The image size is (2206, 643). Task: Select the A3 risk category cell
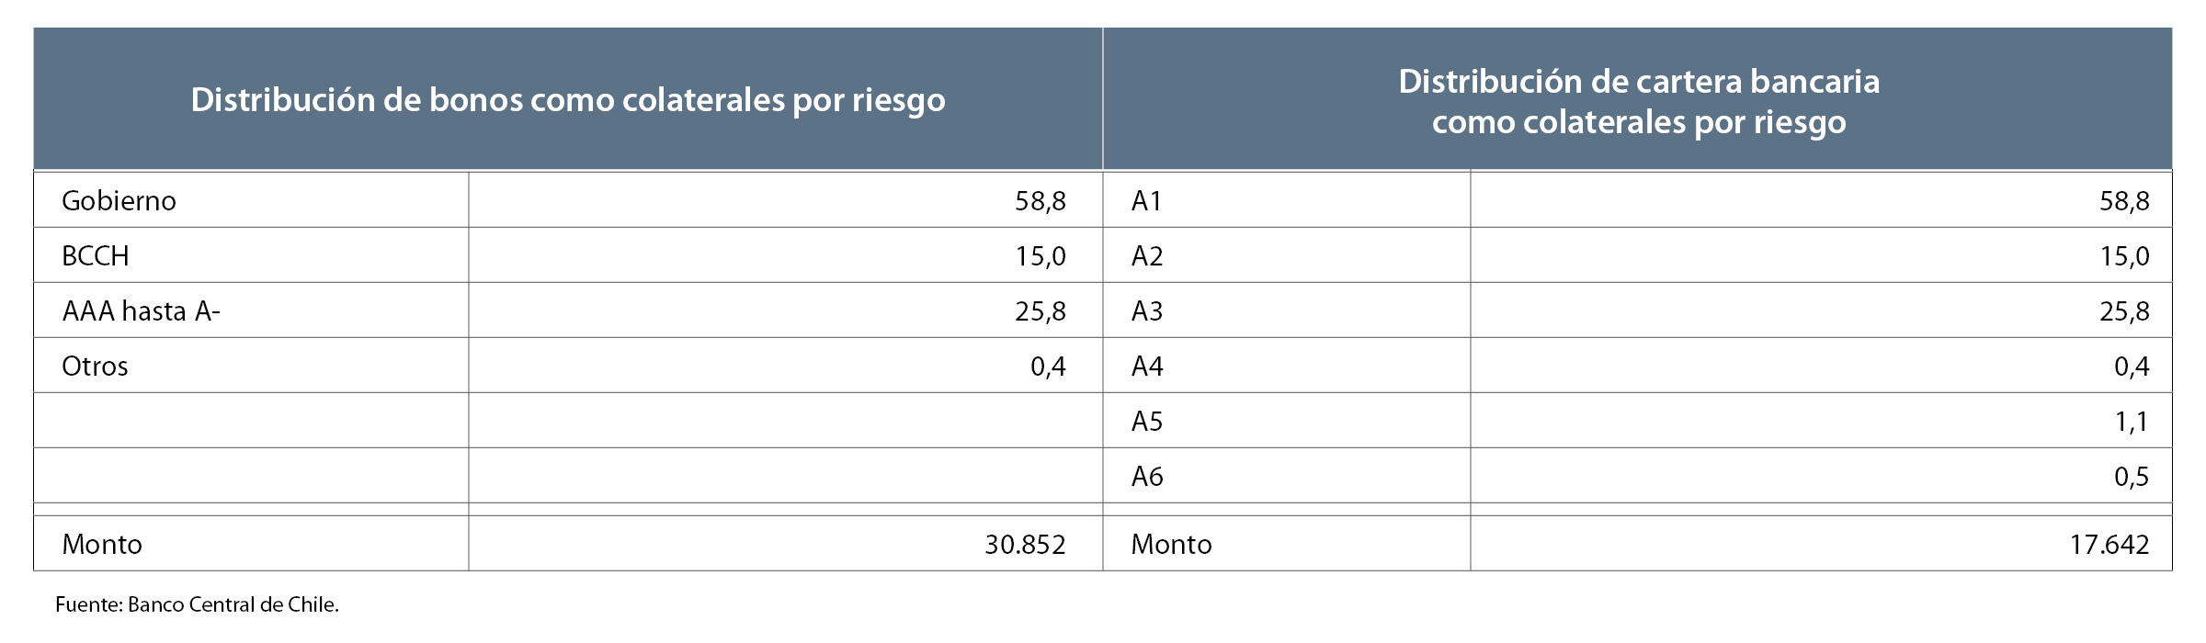coord(1147,311)
